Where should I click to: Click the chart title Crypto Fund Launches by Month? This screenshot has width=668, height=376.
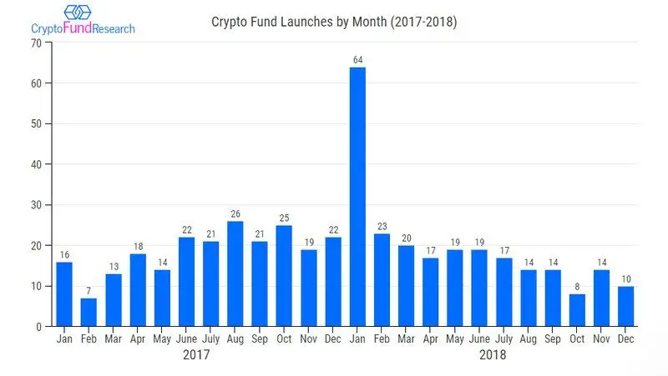pos(334,22)
